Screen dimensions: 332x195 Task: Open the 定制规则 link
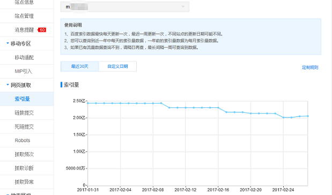(310, 67)
